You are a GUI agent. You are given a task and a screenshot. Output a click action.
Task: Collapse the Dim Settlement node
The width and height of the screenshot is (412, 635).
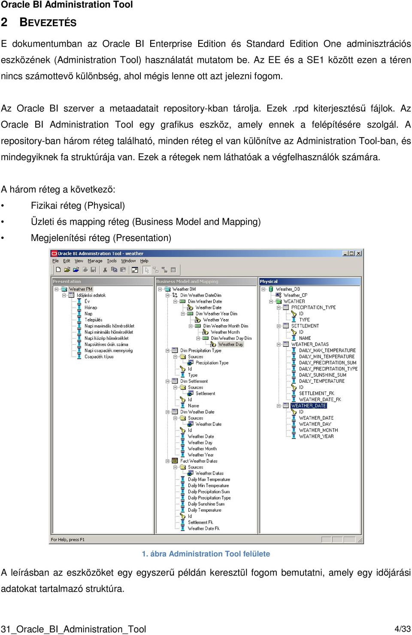coord(167,381)
